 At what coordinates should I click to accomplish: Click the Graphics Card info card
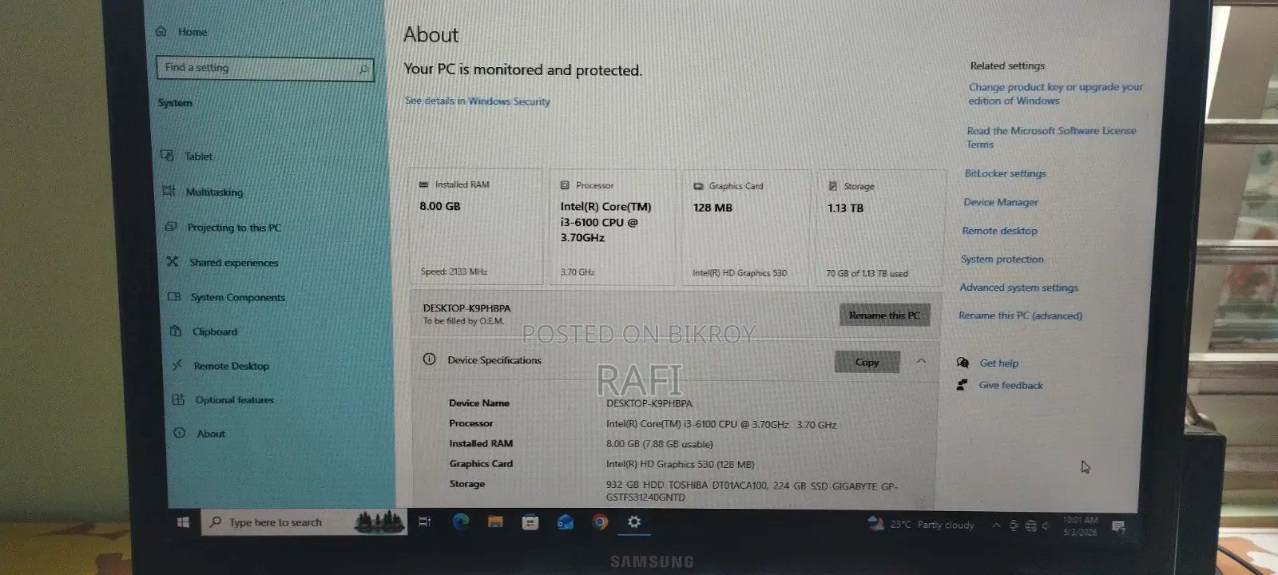[x=746, y=228]
